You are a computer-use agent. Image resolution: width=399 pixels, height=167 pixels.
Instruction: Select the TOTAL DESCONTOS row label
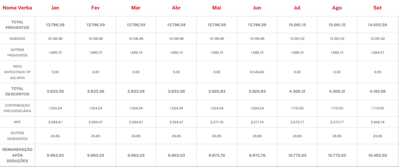coord(17,91)
